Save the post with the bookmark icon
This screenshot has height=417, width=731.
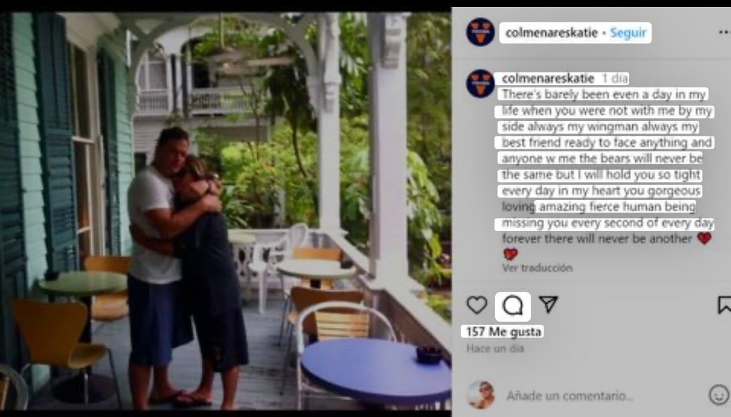(x=724, y=305)
